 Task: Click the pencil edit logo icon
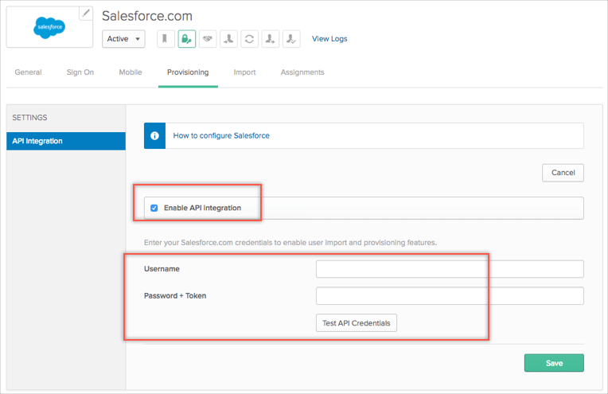(x=86, y=14)
